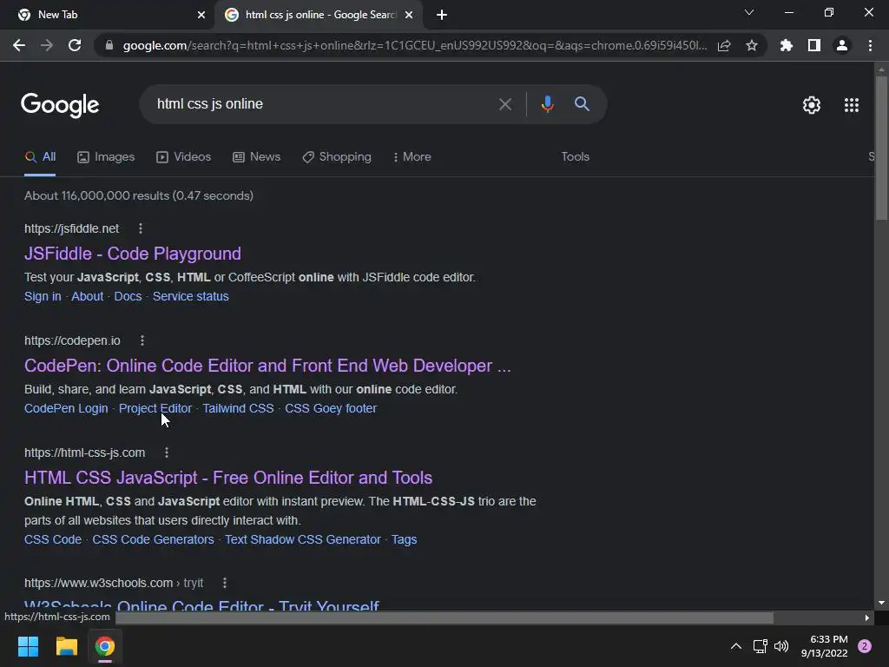Reload the current page
889x667 pixels.
pyautogui.click(x=75, y=45)
